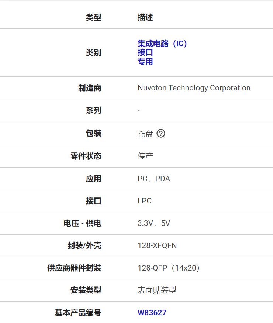Click the 停产 part status value
The image size is (273, 323).
pyautogui.click(x=145, y=156)
